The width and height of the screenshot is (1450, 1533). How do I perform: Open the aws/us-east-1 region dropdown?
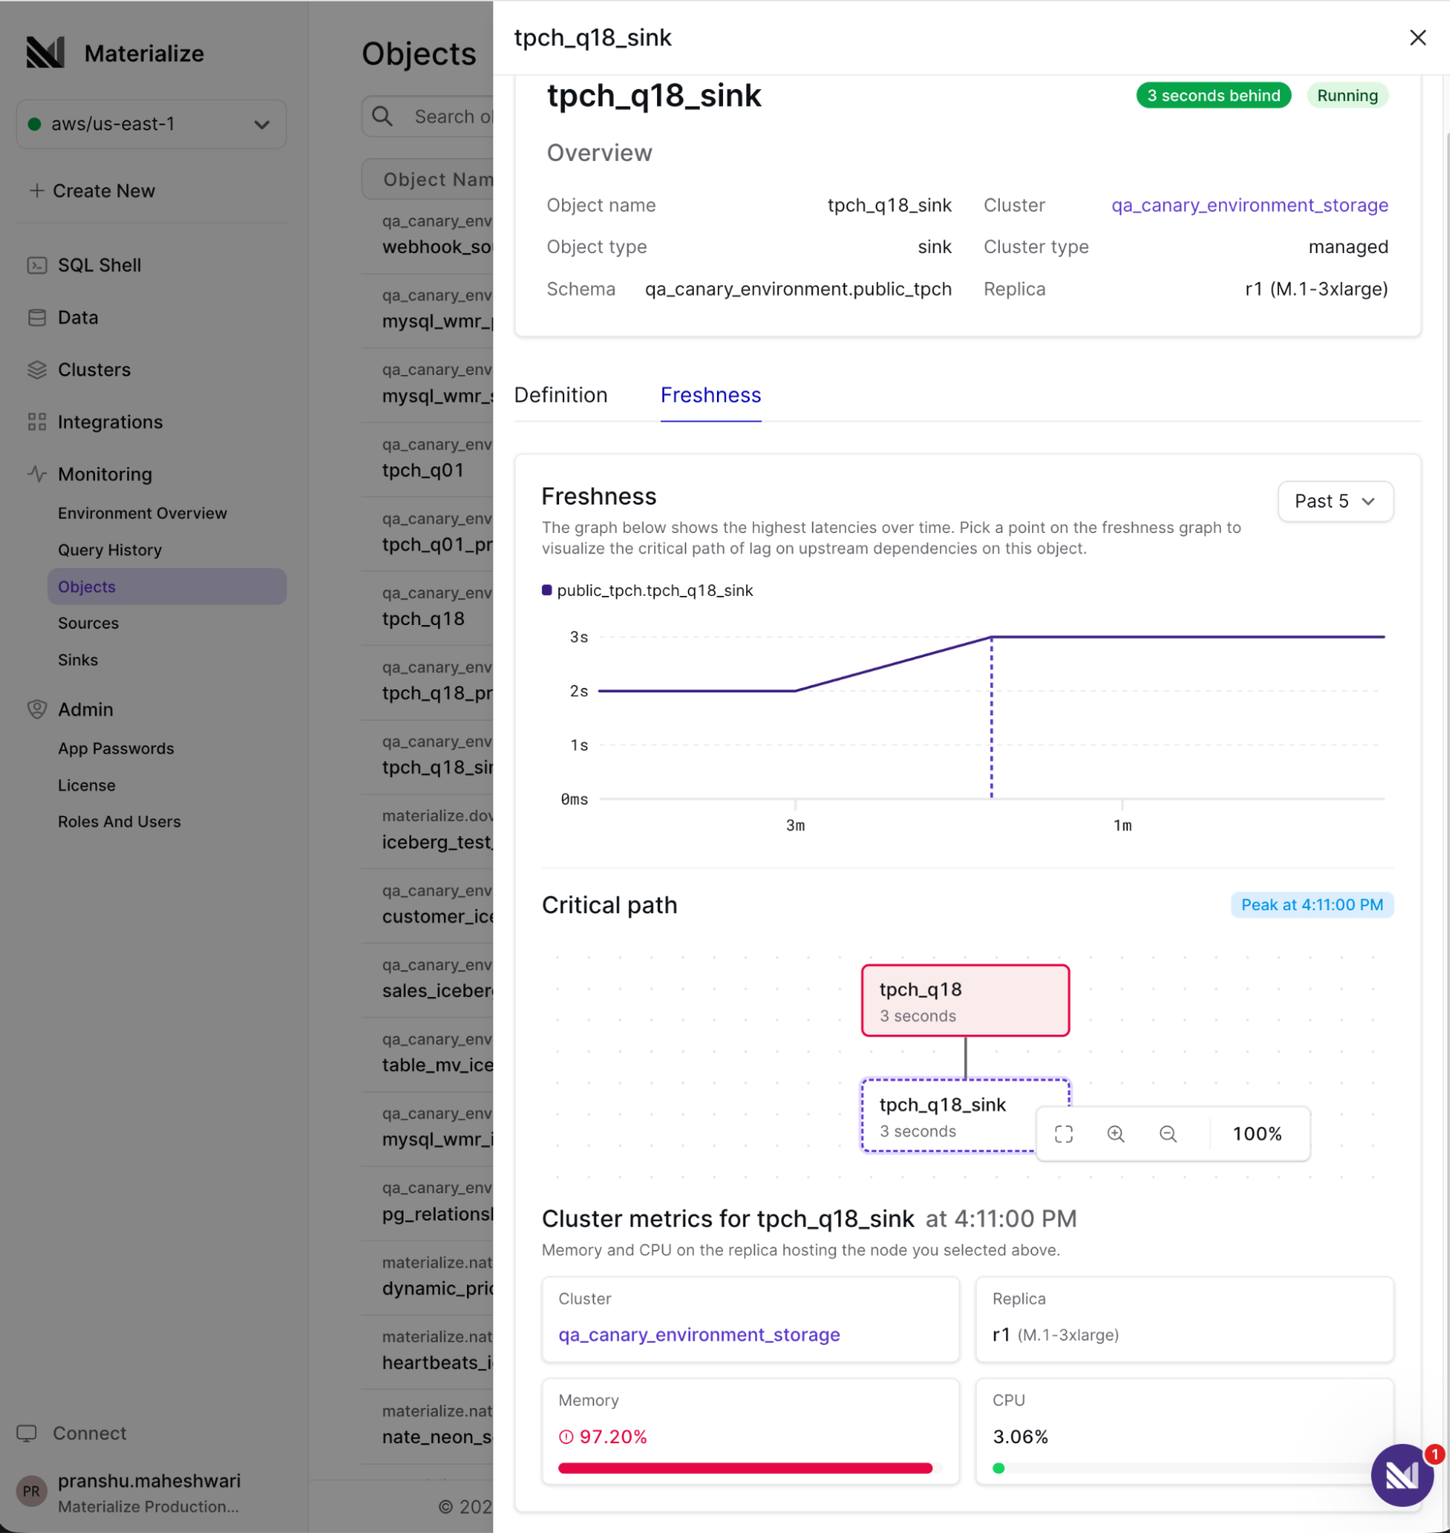152,123
